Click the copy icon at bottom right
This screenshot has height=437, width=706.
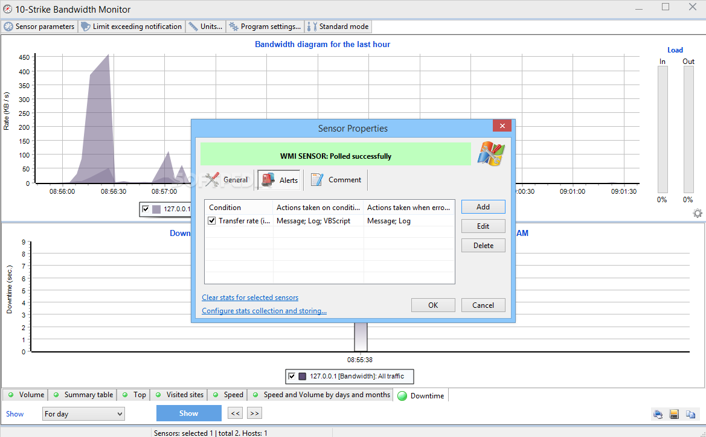pos(690,415)
